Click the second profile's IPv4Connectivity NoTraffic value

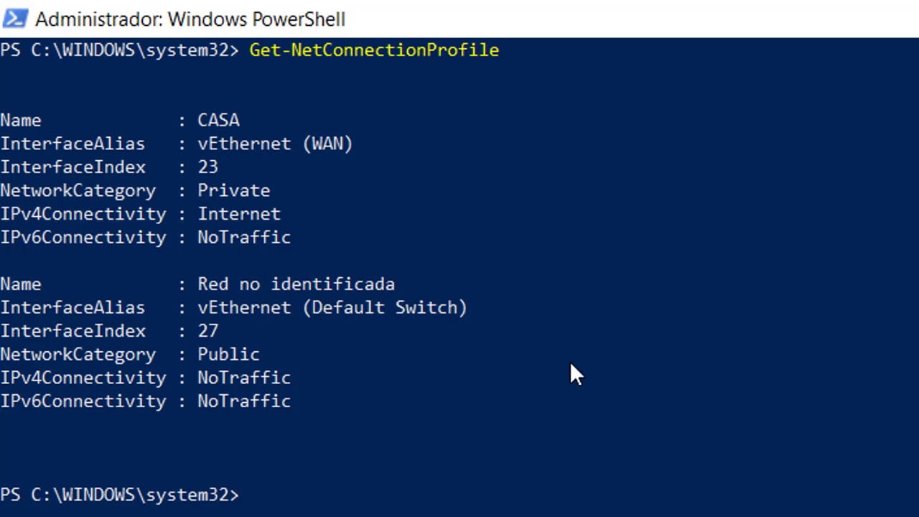(244, 378)
